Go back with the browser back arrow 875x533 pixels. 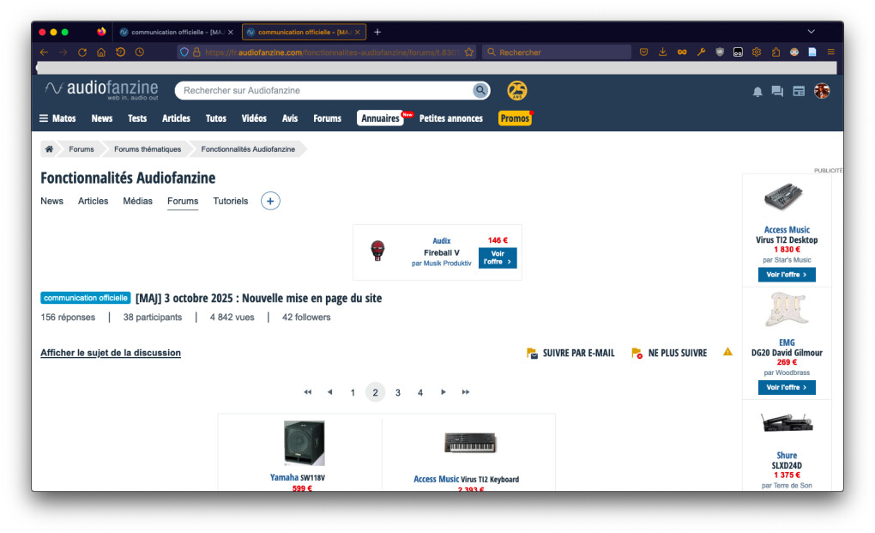coord(44,51)
